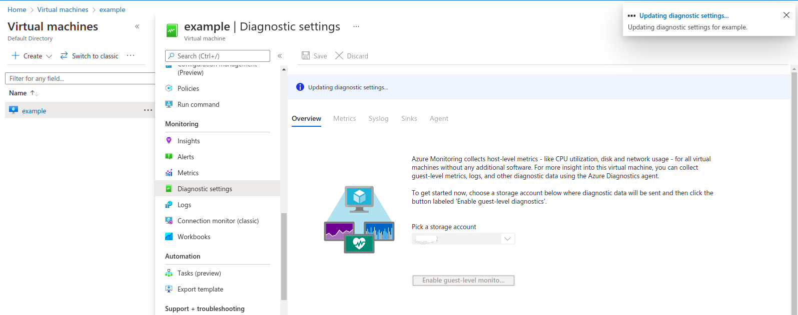Click the Run command icon

(169, 104)
